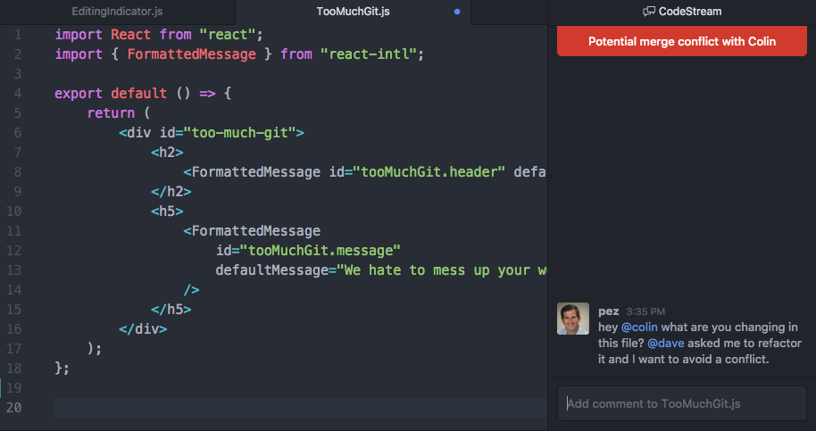Click line number 4 in the gutter
The height and width of the screenshot is (431, 816).
18,94
